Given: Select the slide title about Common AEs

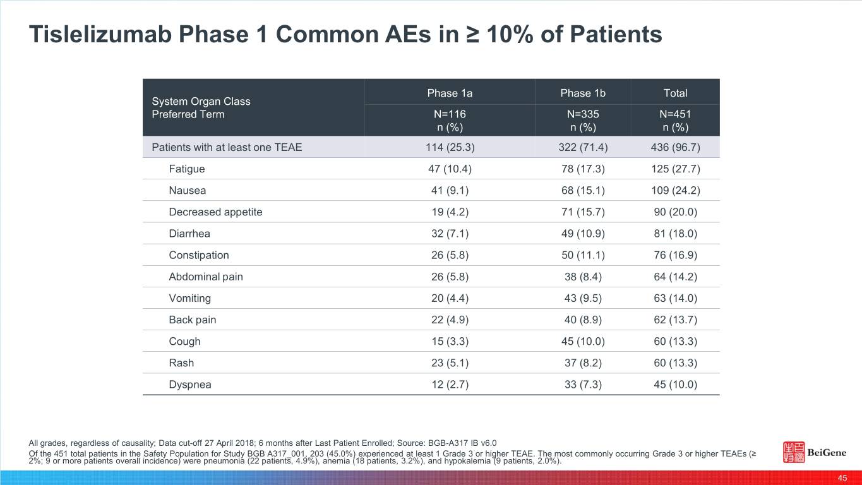Looking at the screenshot, I should point(345,34).
